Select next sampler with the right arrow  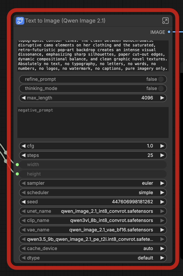pyautogui.click(x=162, y=183)
